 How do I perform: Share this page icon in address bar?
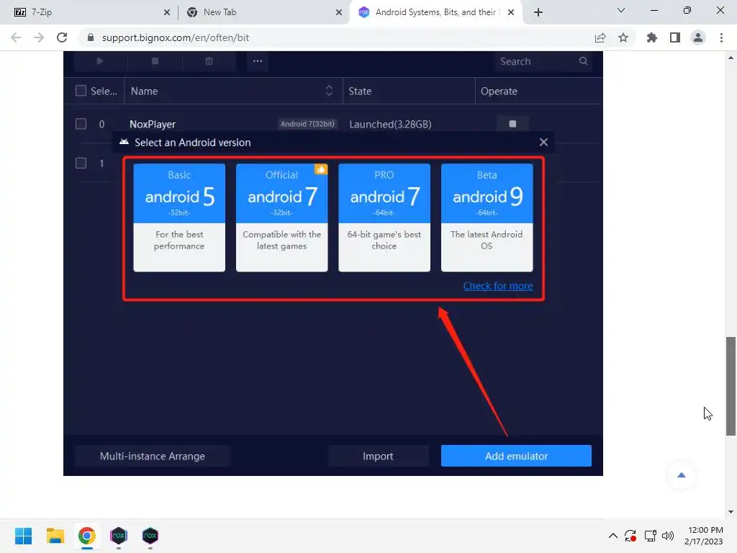click(x=600, y=37)
